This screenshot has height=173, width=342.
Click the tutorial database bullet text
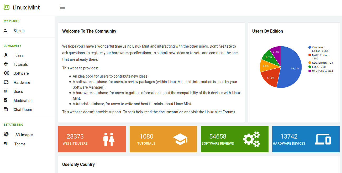click(132, 104)
